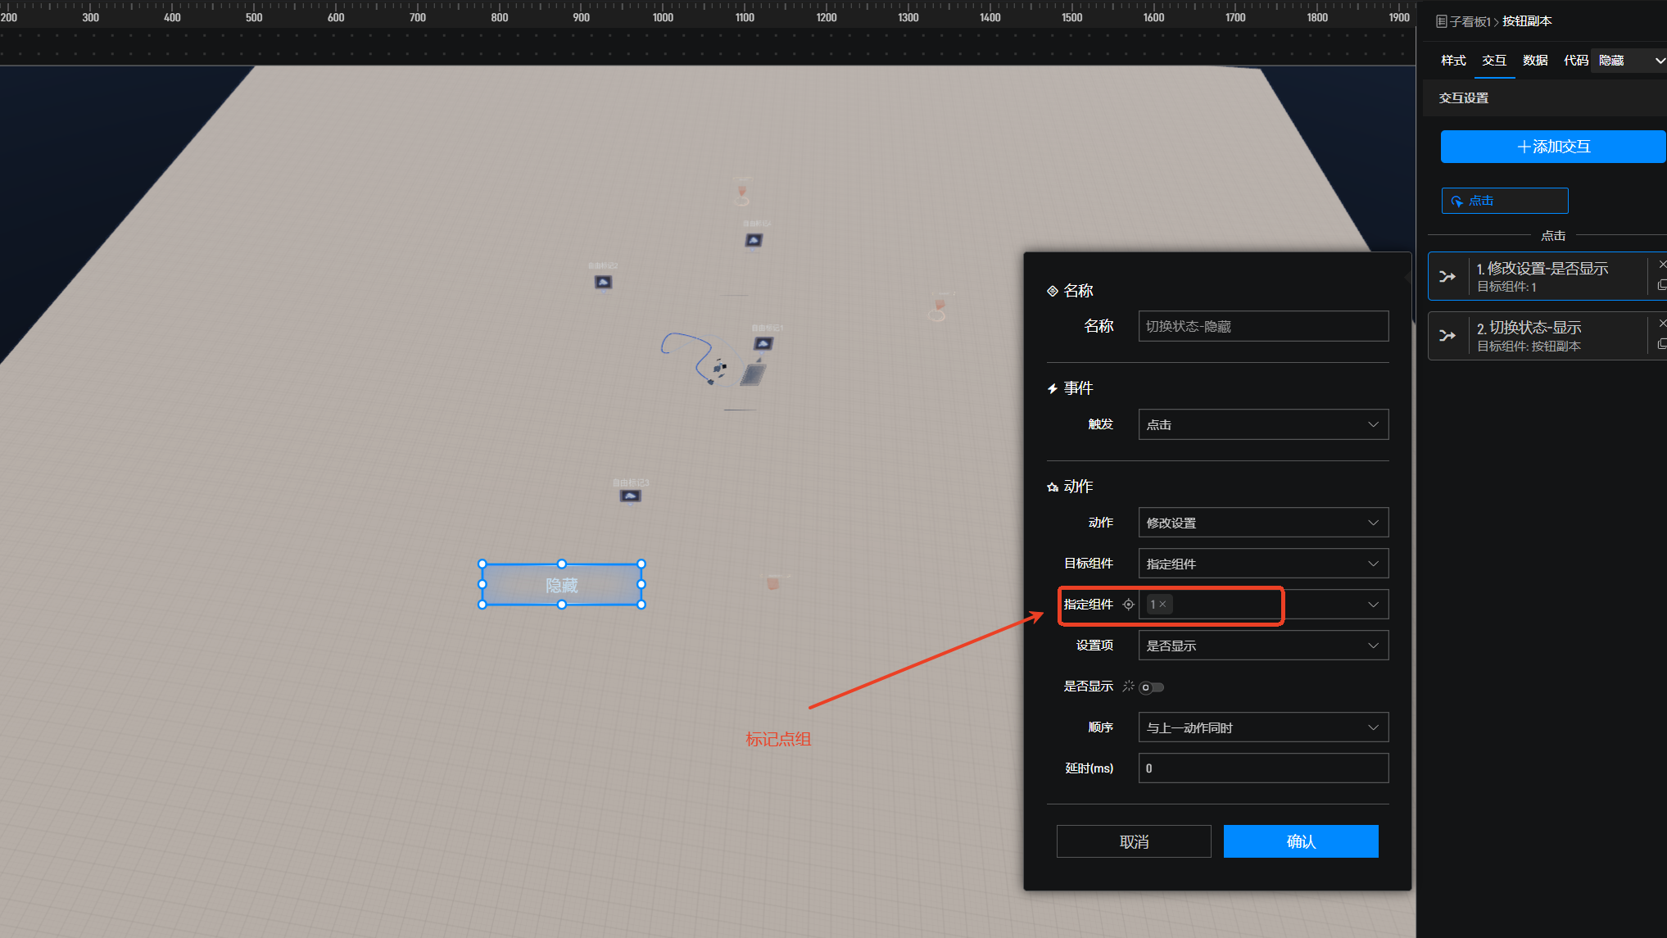Click the 延时(ms) input field
The image size is (1667, 938).
1262,768
